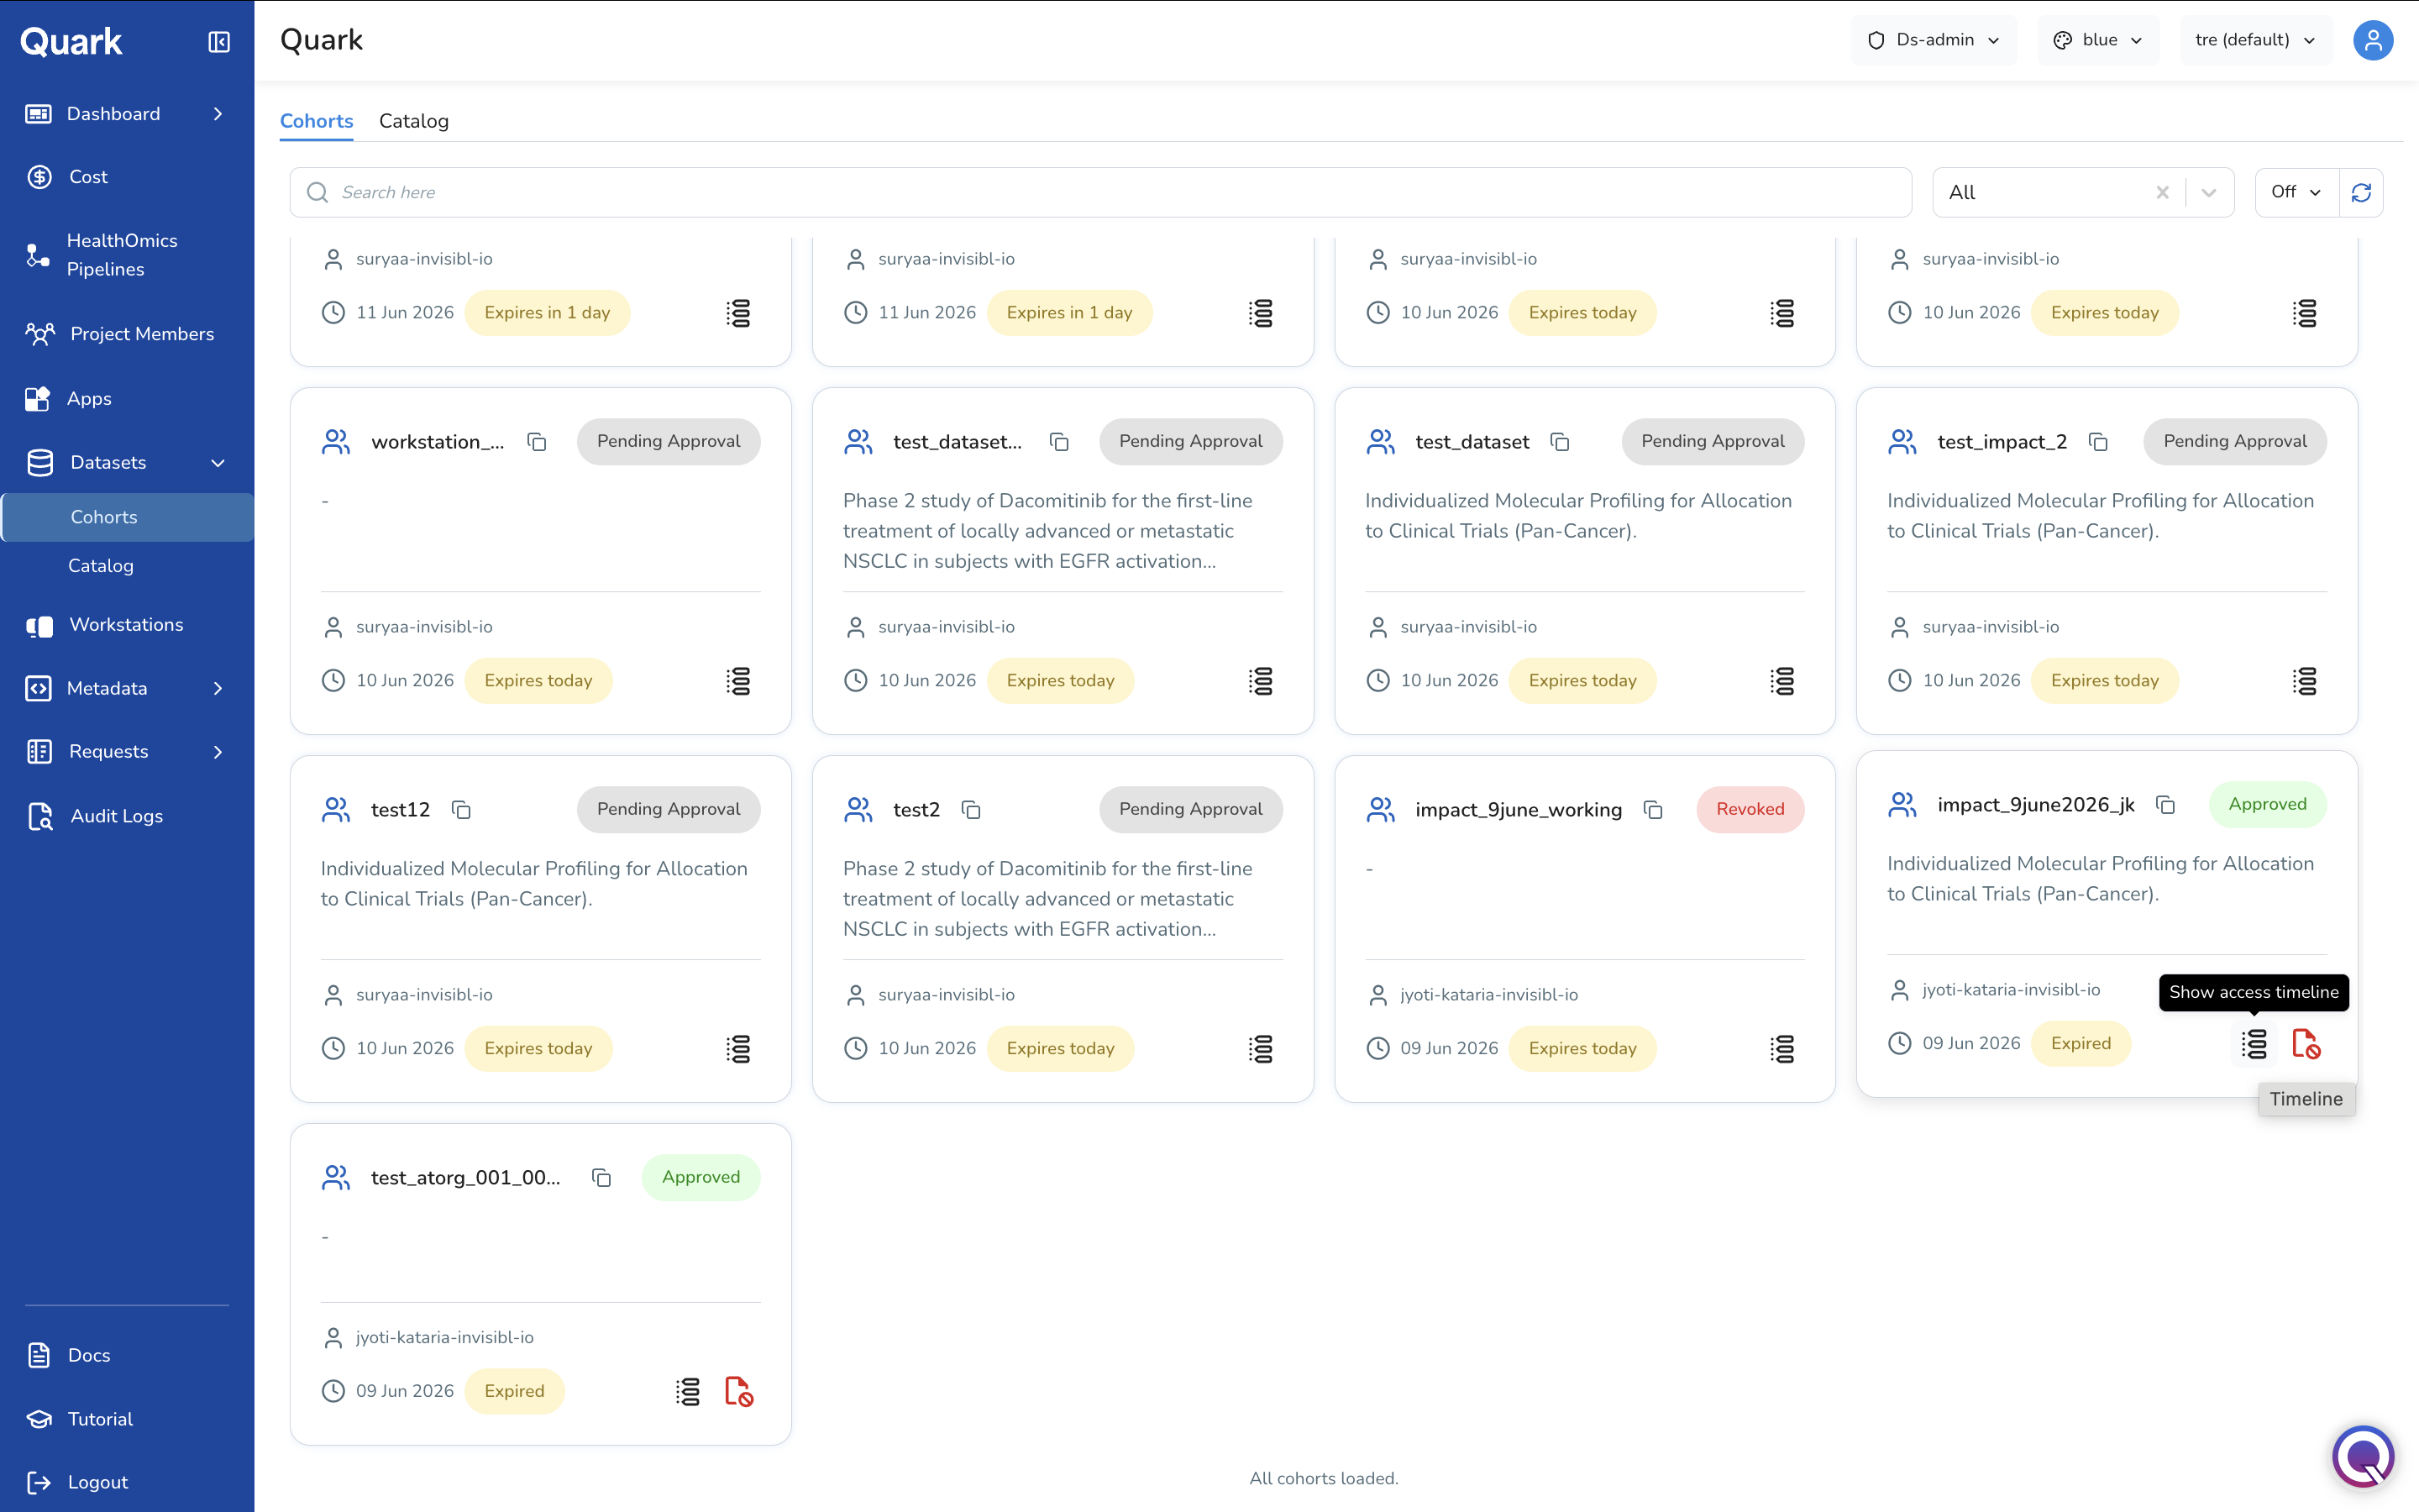Screen dimensions: 2419x1512
Task: Open the chat assistant bubble
Action: [x=2363, y=1456]
